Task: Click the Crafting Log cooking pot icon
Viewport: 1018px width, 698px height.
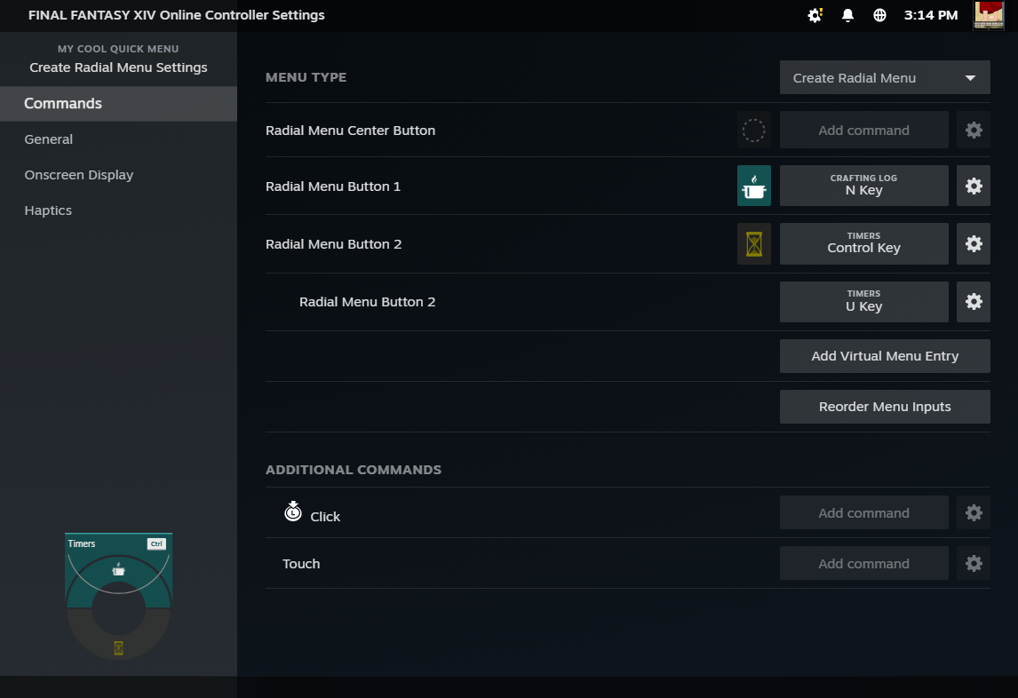Action: pos(753,186)
